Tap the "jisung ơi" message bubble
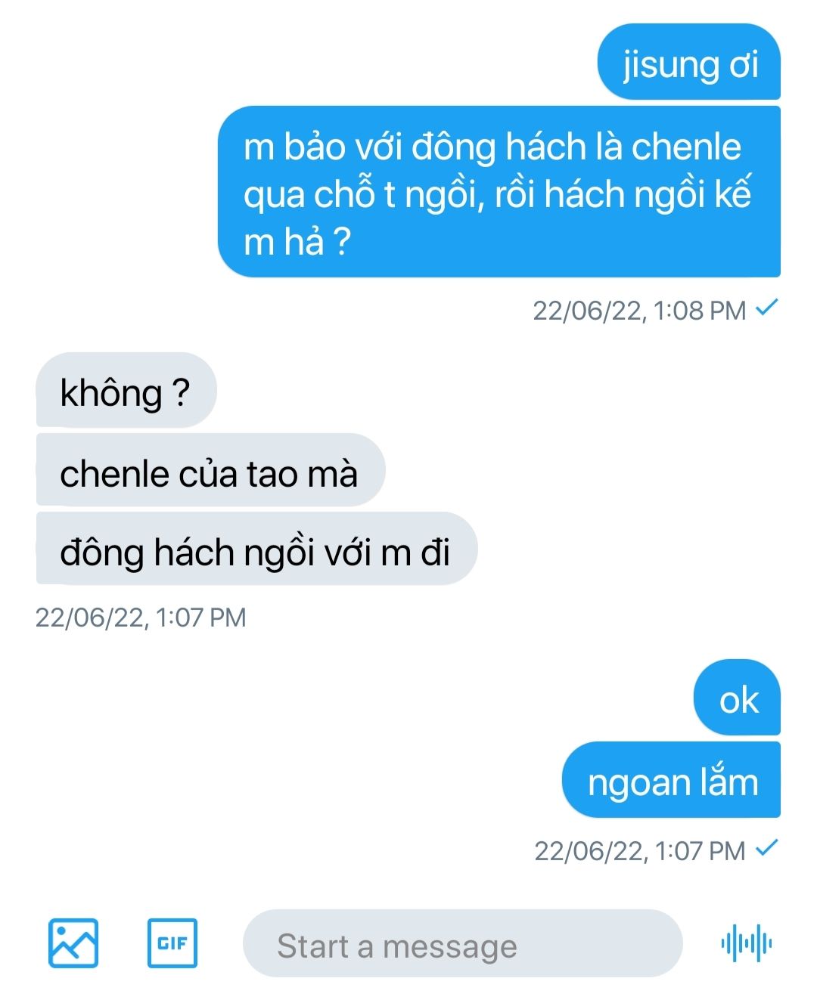This screenshot has height=1000, width=817. pyautogui.click(x=689, y=62)
